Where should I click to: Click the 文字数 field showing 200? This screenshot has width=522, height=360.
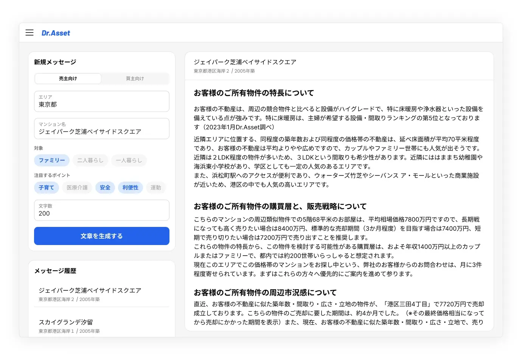pos(102,210)
